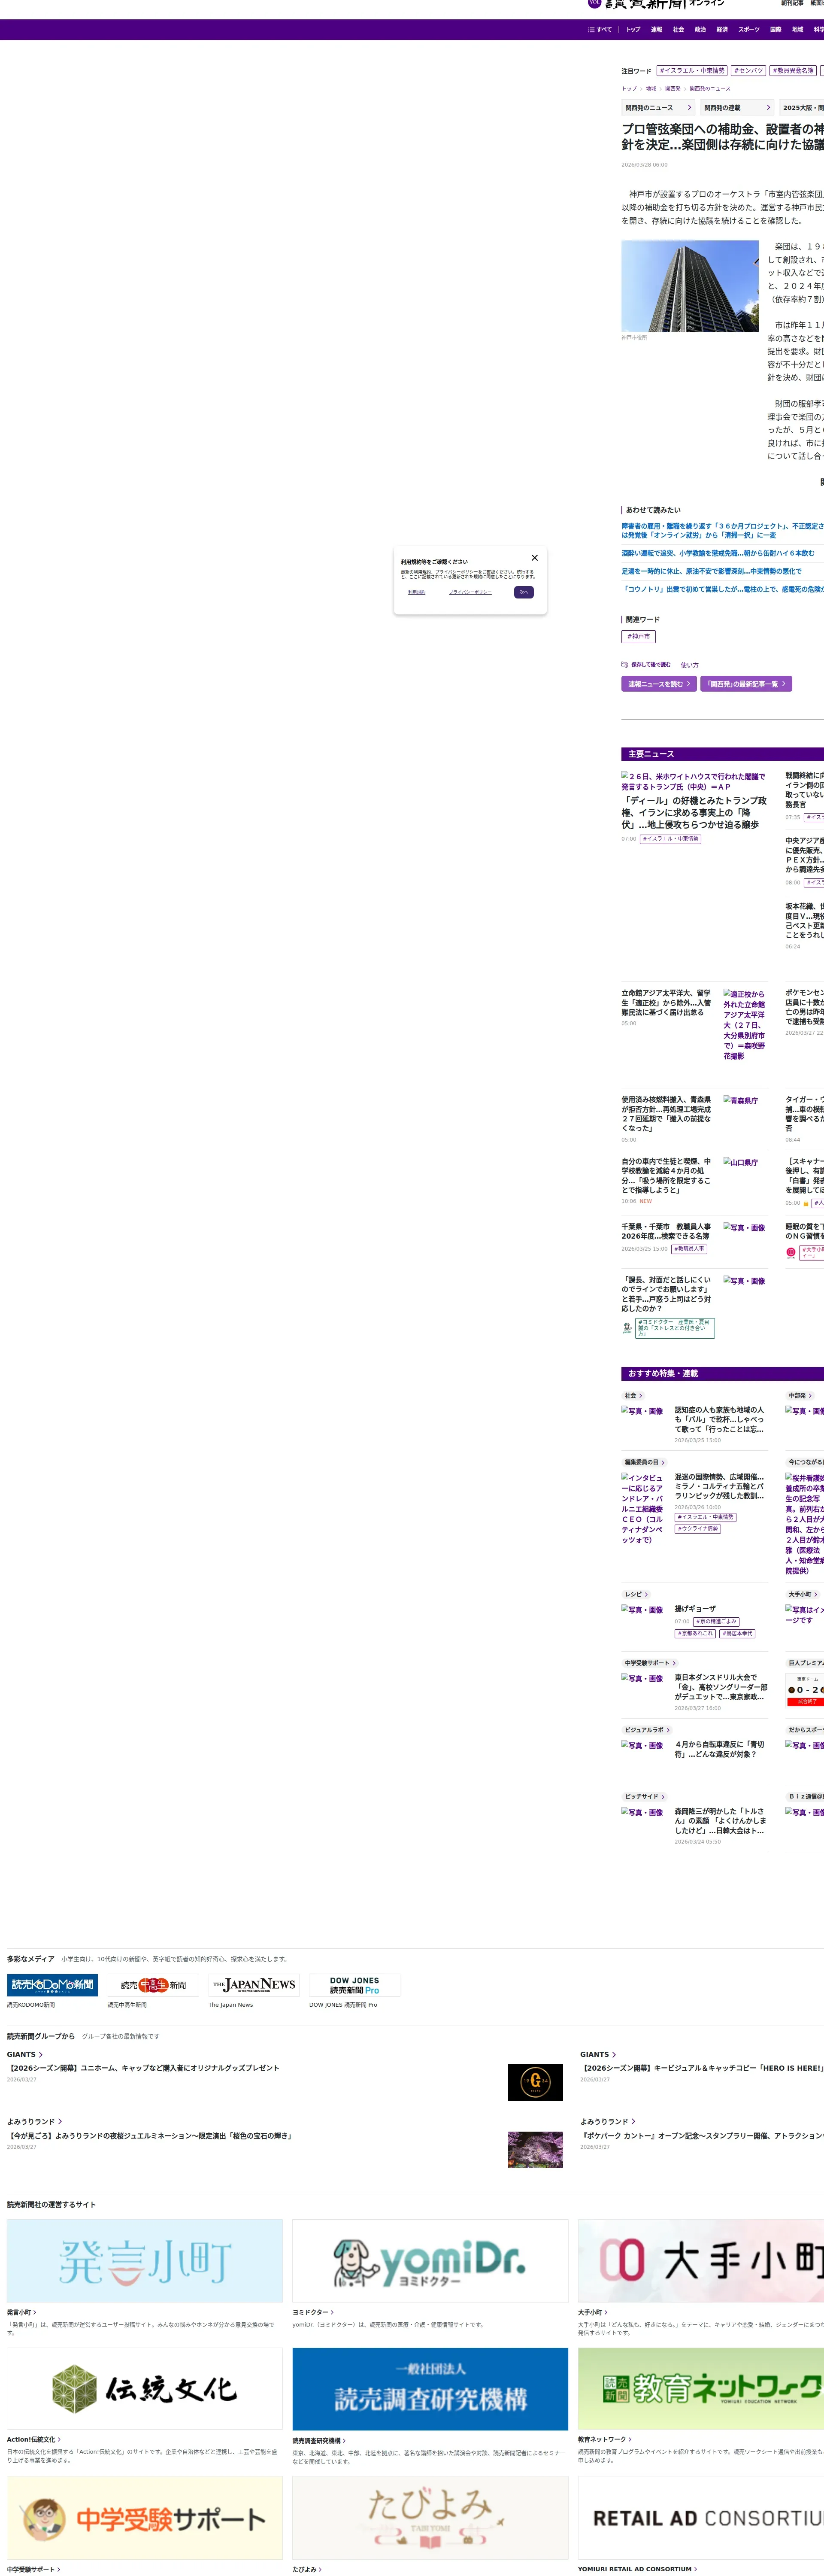824x2576 pixels.
Task: Open the プライバシーポリシー link
Action: coord(470,592)
